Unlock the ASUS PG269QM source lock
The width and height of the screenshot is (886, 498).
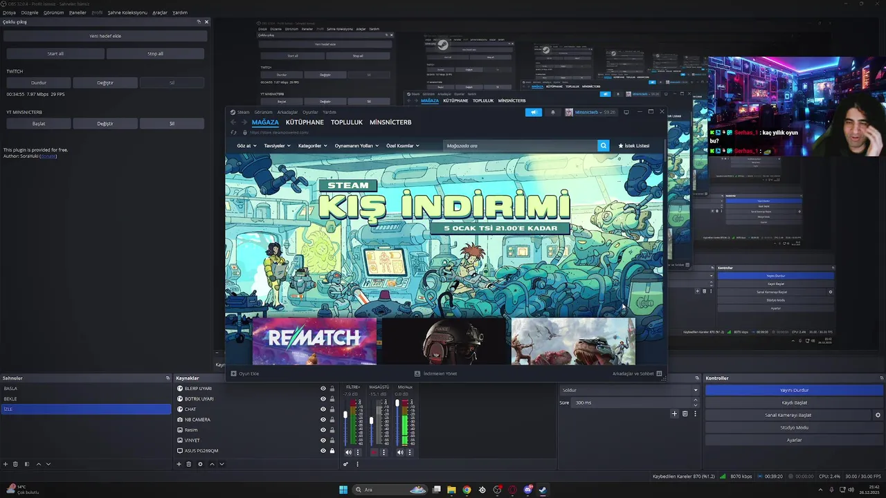click(332, 451)
